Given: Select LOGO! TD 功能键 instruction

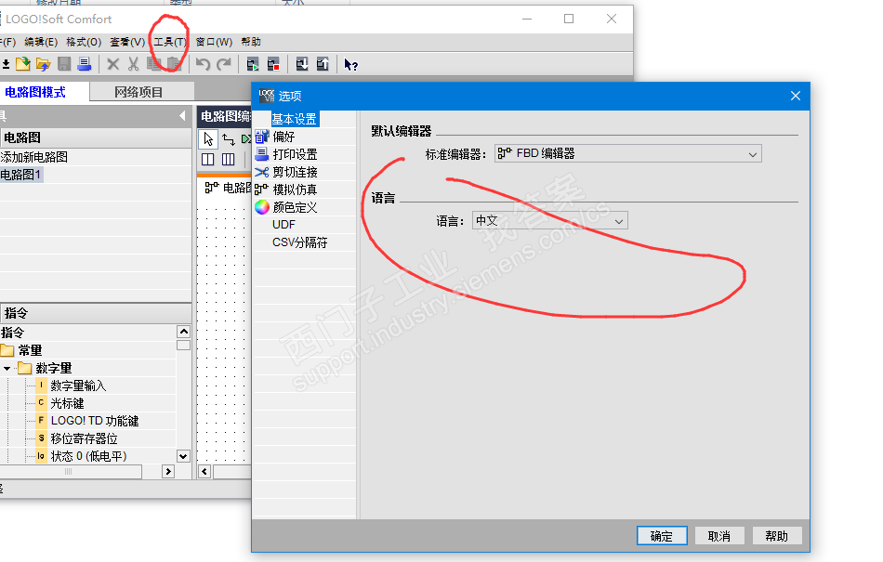Looking at the screenshot, I should tap(95, 421).
